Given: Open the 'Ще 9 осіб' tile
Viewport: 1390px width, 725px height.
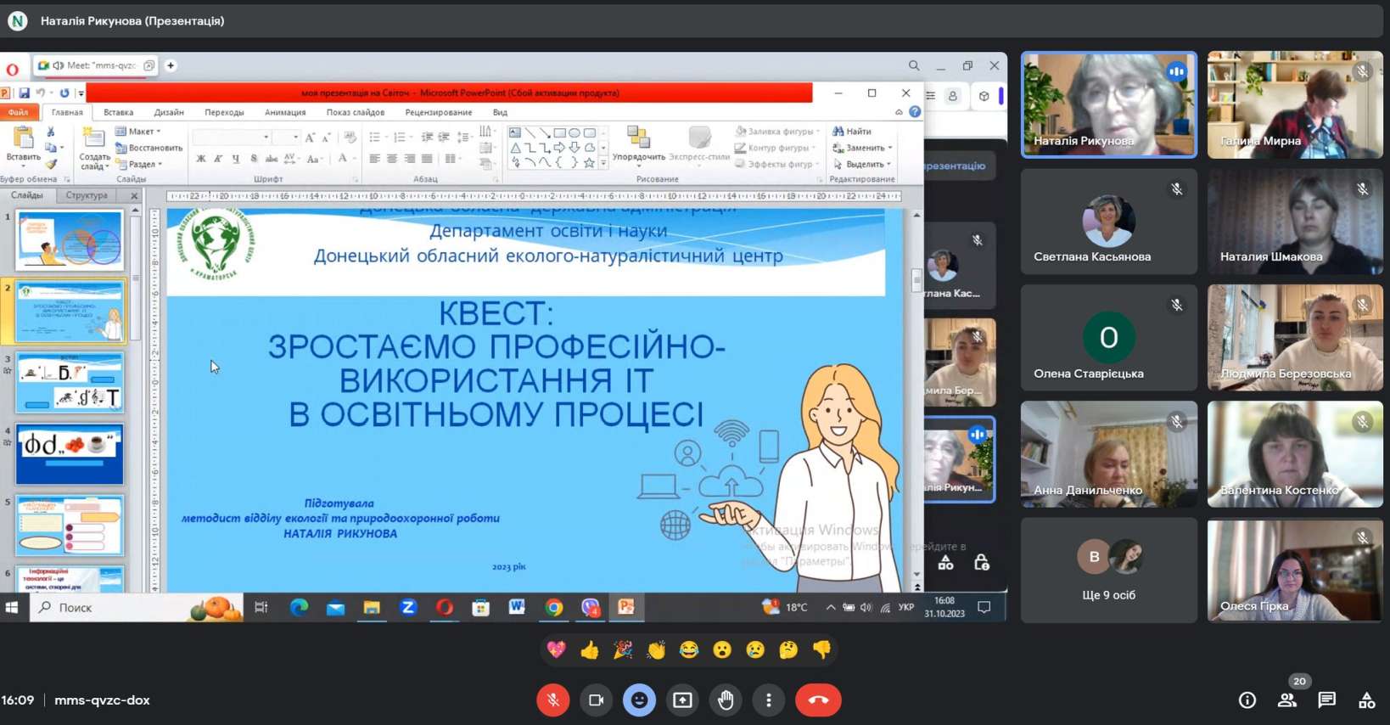Looking at the screenshot, I should (x=1109, y=570).
